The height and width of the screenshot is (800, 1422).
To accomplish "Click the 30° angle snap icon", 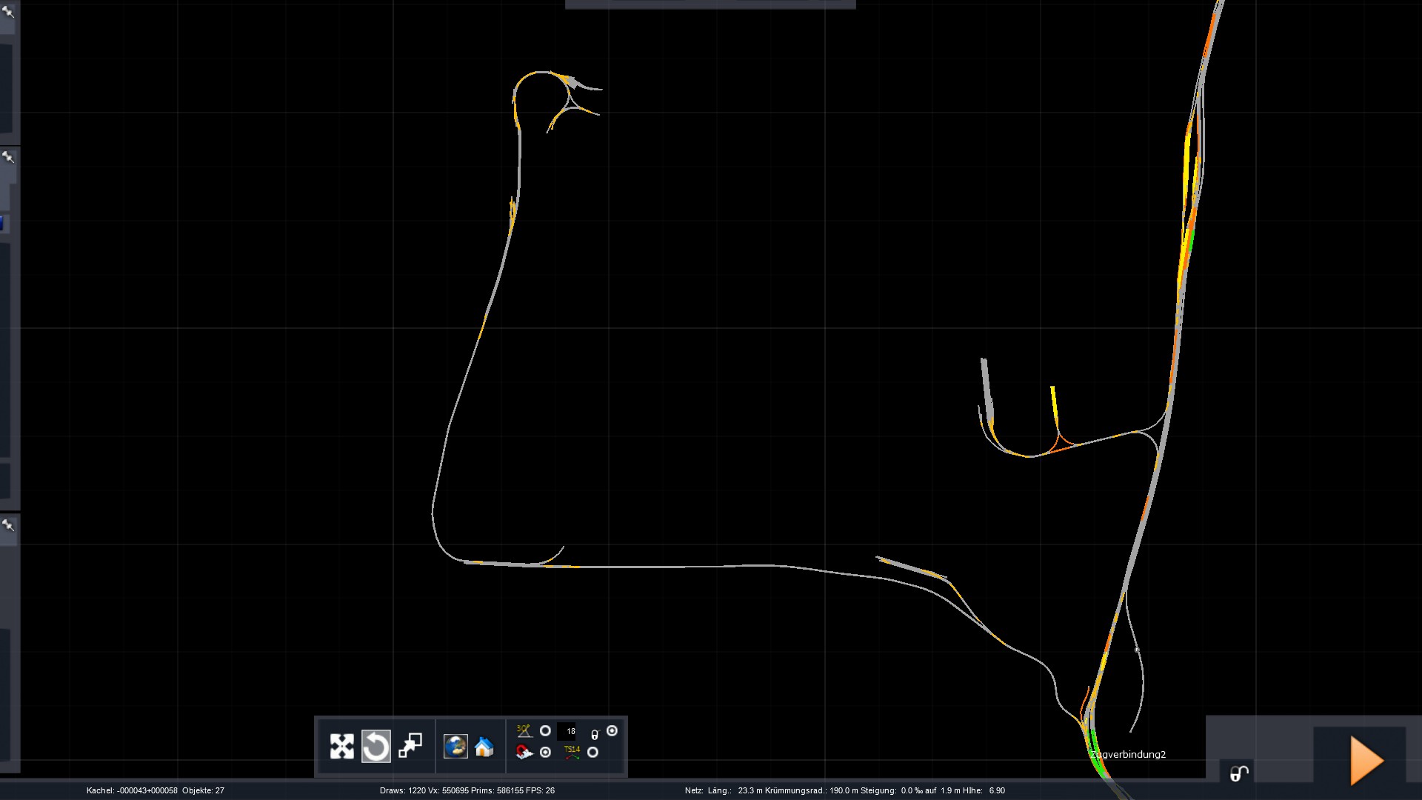I will [x=524, y=731].
